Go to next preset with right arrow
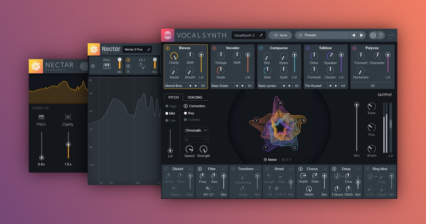This screenshot has width=426, height=224. click(361, 35)
